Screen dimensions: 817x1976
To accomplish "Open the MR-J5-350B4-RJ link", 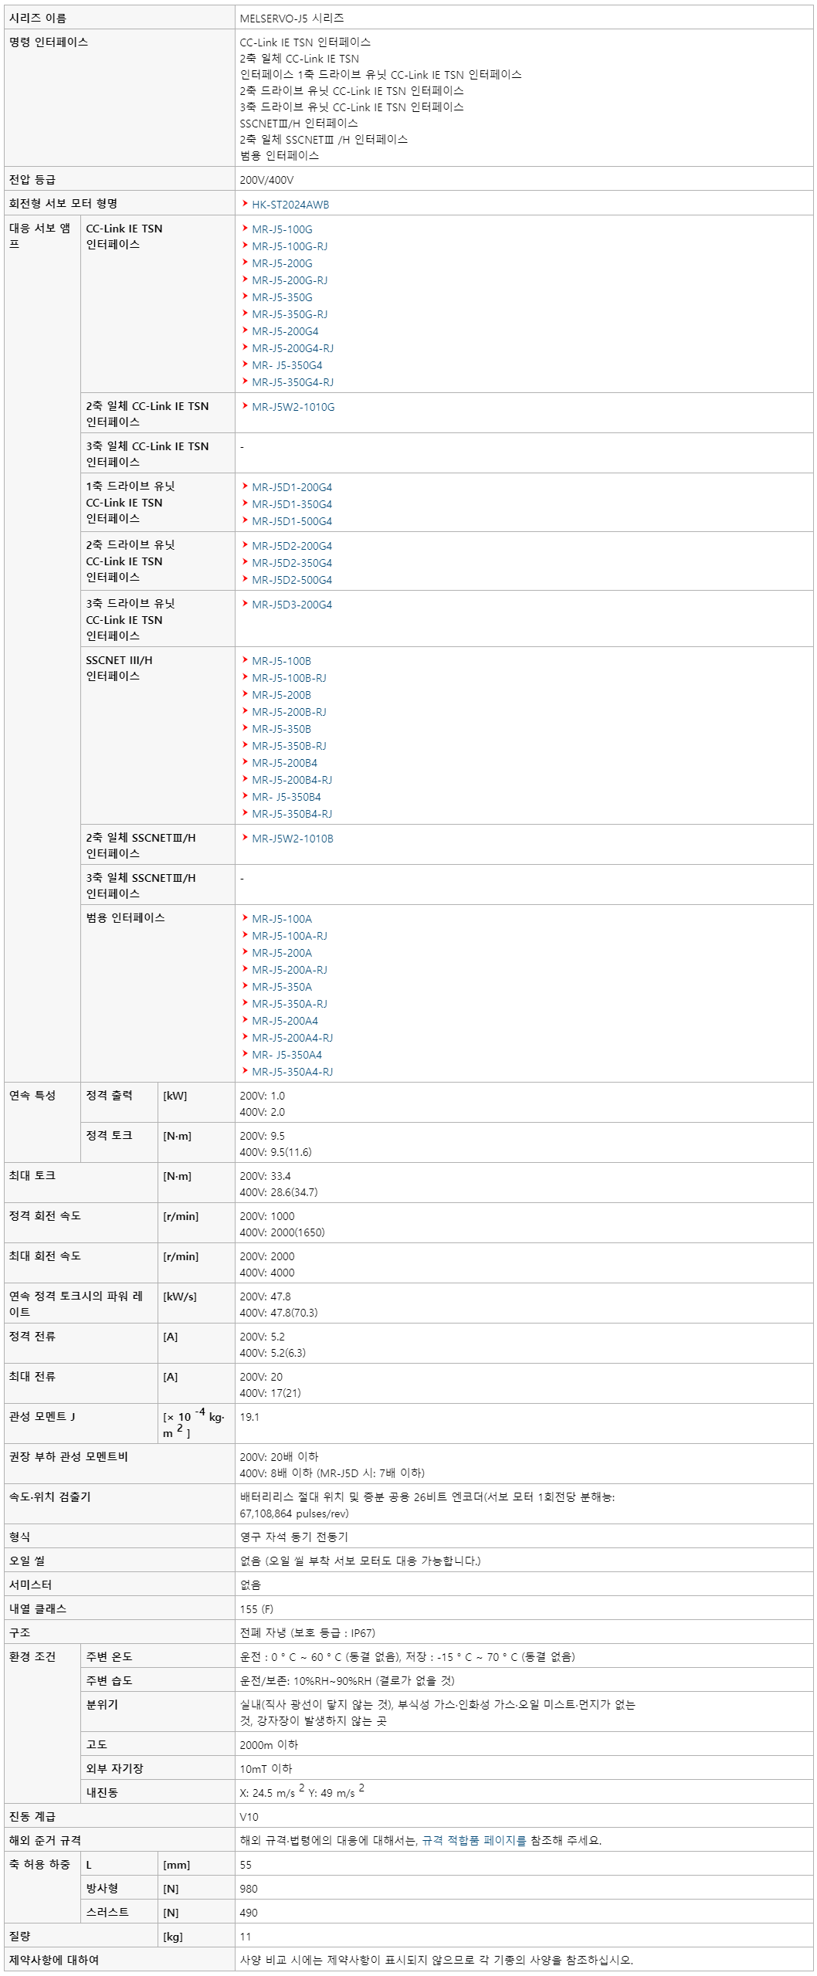I will (x=292, y=814).
